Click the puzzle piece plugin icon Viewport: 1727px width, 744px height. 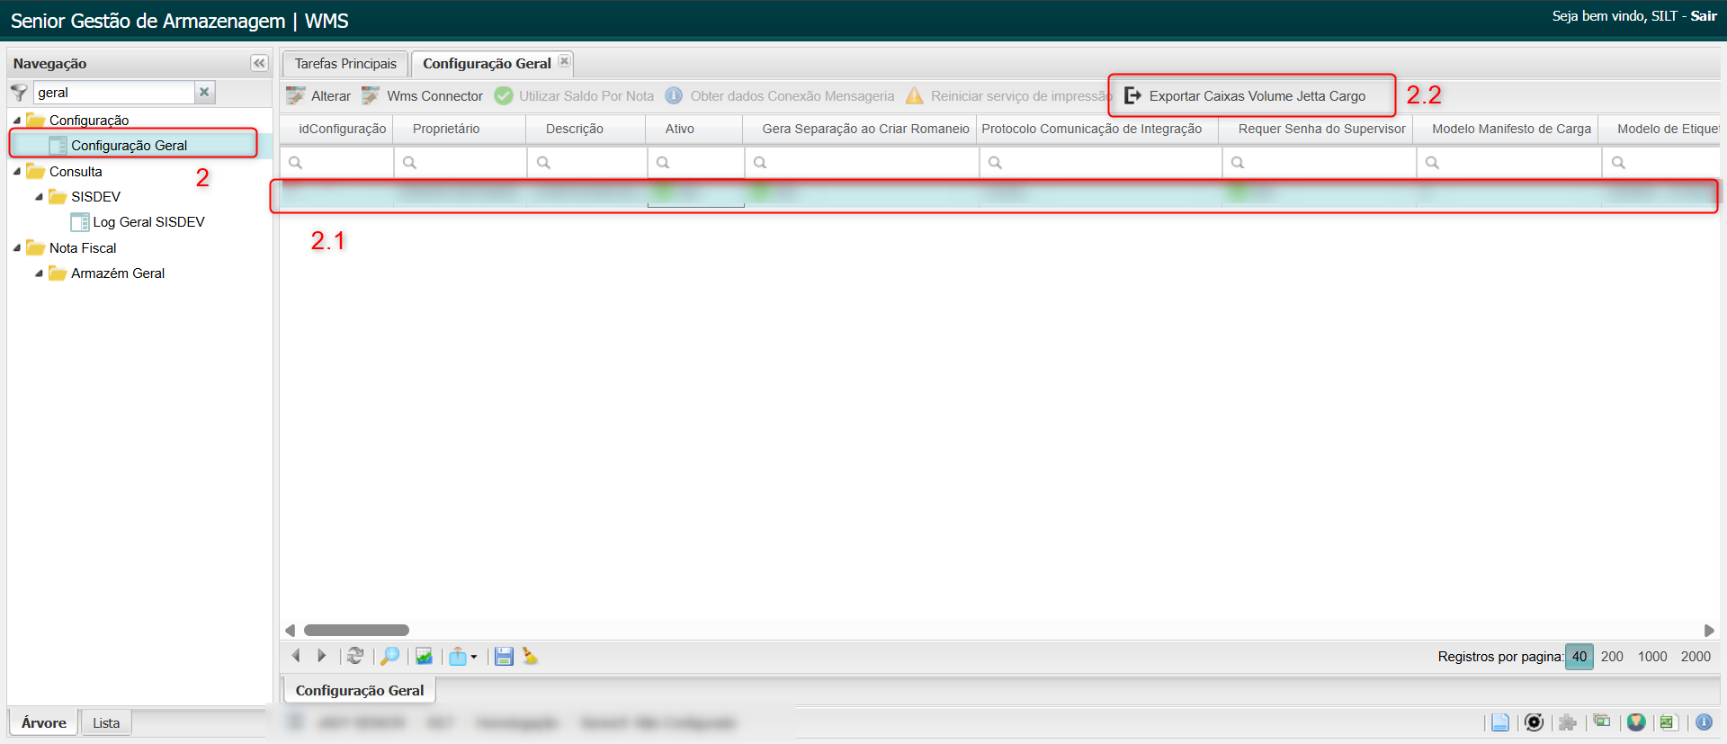(x=1568, y=722)
